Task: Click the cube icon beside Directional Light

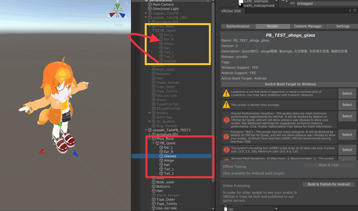Action: click(150, 8)
